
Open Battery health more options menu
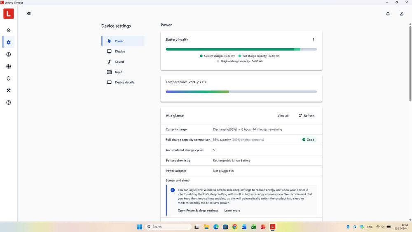[313, 40]
